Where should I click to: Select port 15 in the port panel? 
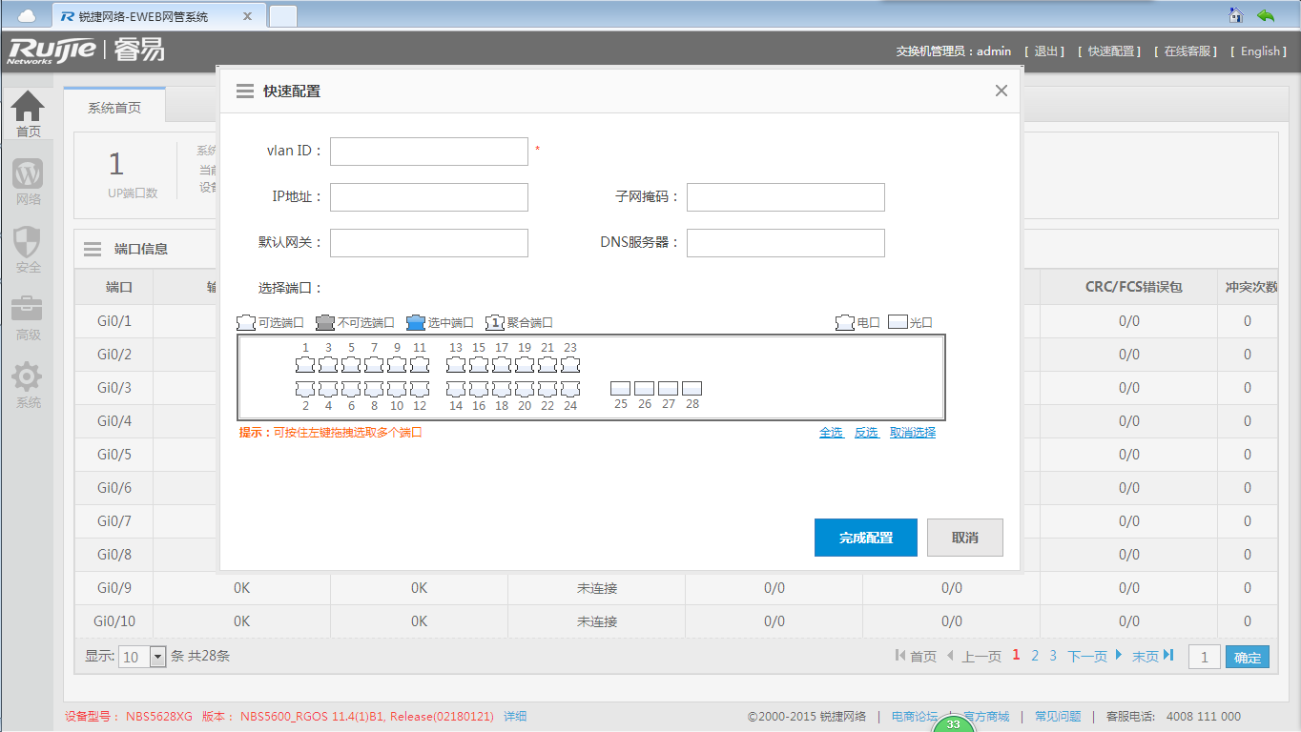pos(479,365)
